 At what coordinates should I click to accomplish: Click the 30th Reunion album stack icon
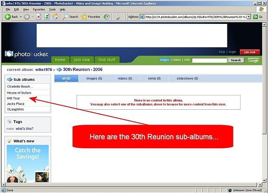59,69
